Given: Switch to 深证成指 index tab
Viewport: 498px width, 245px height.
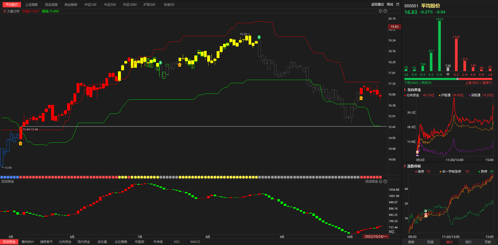Looking at the screenshot, I should click(x=51, y=5).
